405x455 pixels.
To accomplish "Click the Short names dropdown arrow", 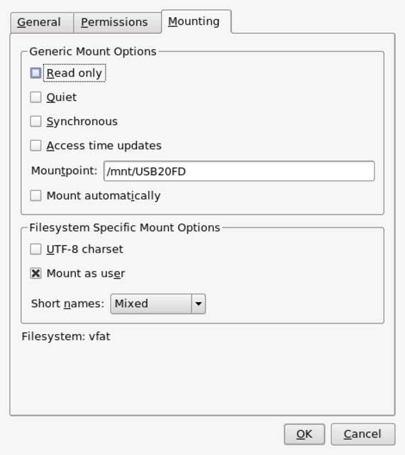I will pos(199,304).
